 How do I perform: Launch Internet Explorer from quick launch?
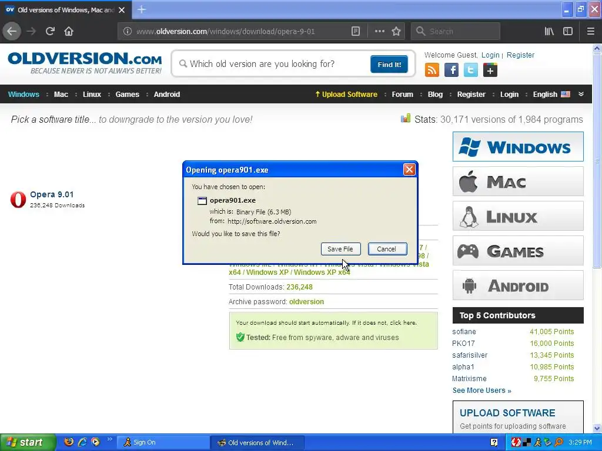[x=82, y=442]
